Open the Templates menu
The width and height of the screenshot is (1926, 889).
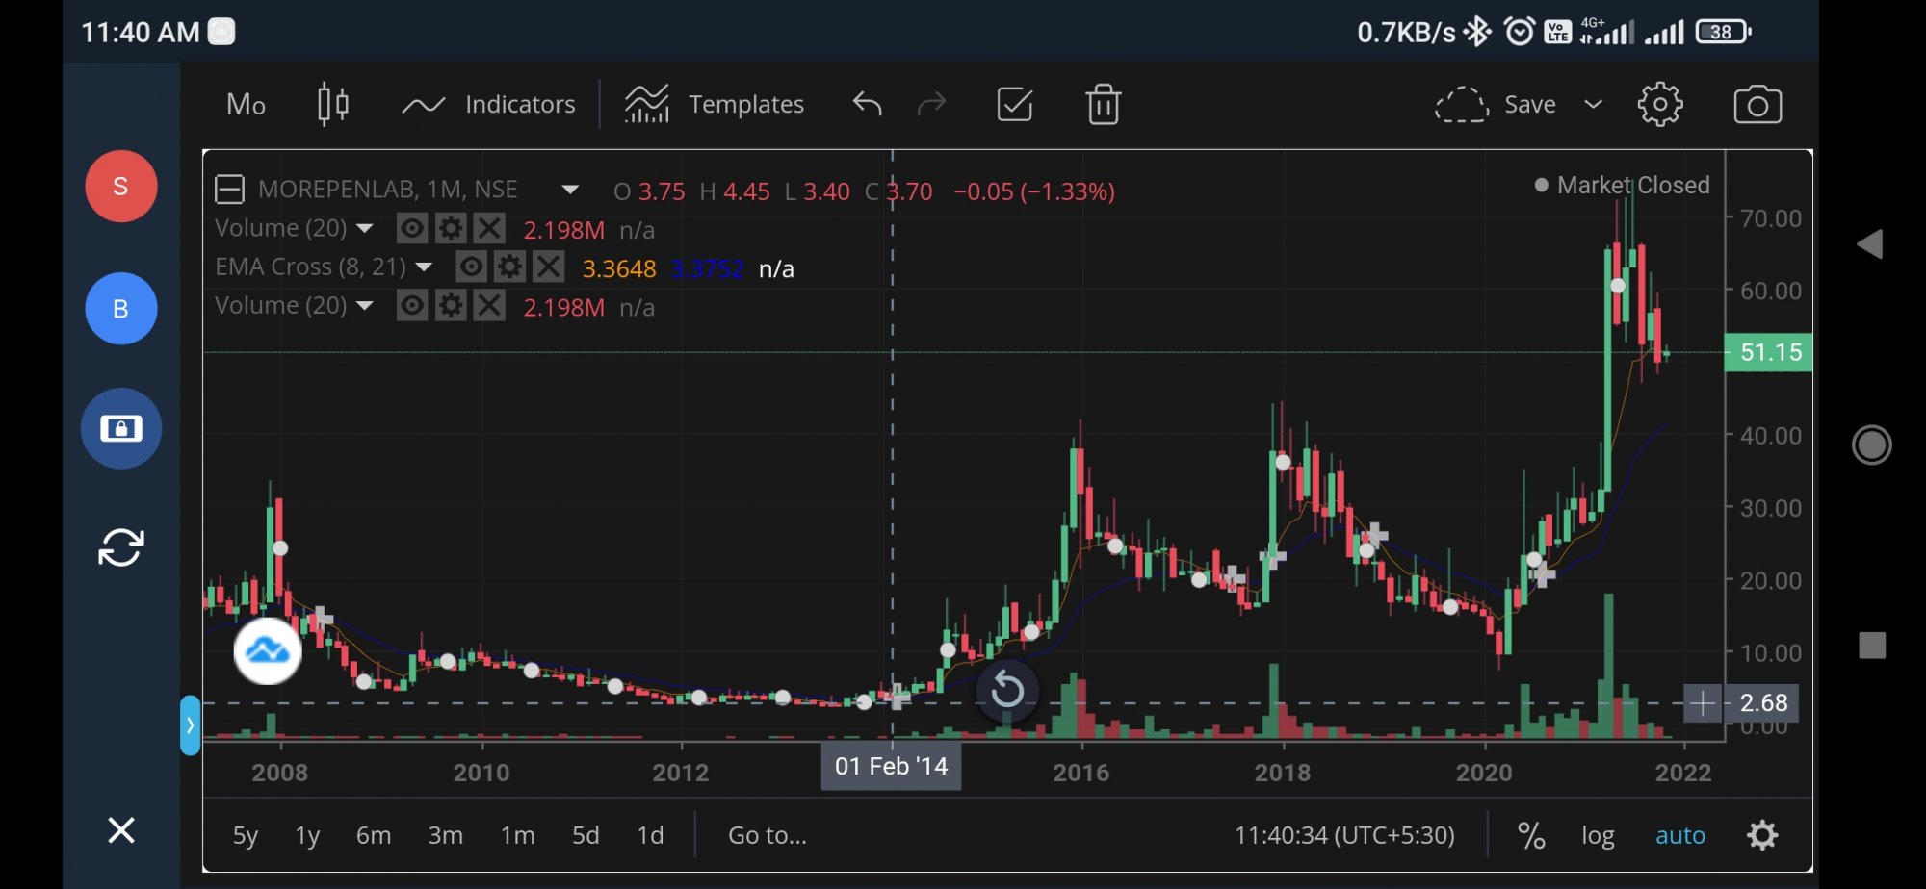pos(715,104)
